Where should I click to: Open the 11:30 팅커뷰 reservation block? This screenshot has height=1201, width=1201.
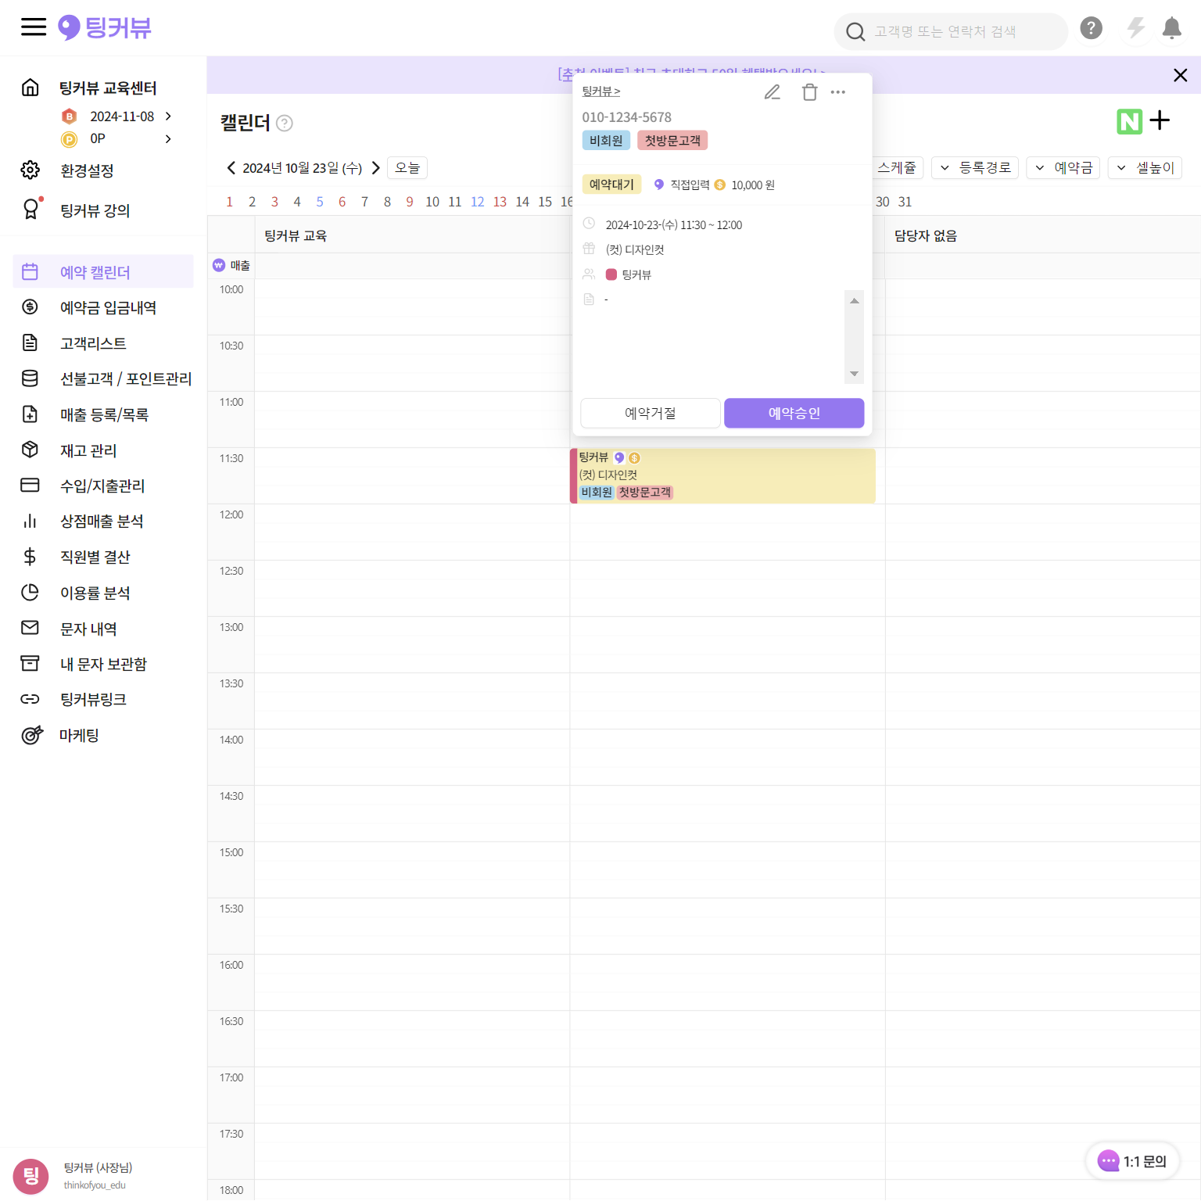(x=722, y=475)
